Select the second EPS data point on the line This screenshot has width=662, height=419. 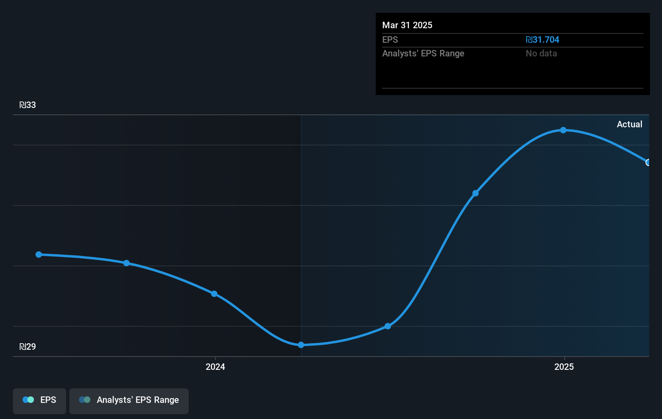[127, 263]
